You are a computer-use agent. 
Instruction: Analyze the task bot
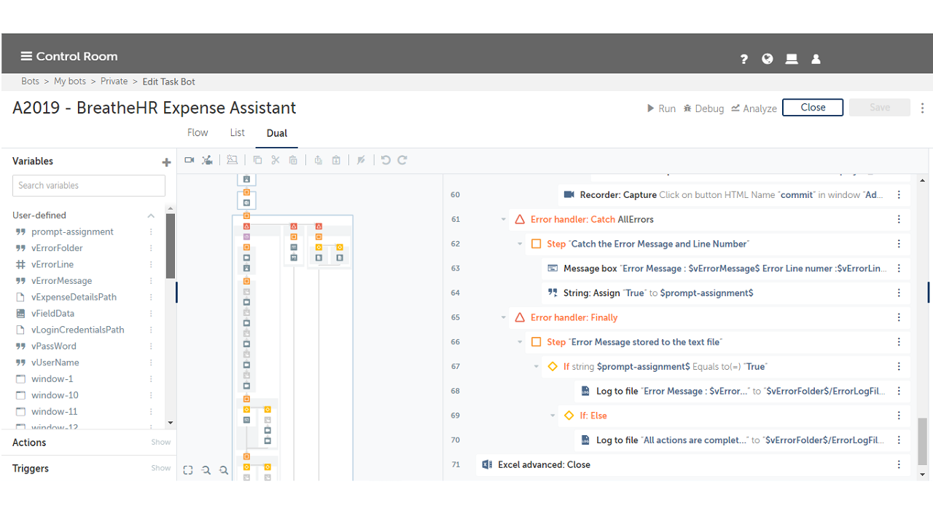tap(754, 108)
